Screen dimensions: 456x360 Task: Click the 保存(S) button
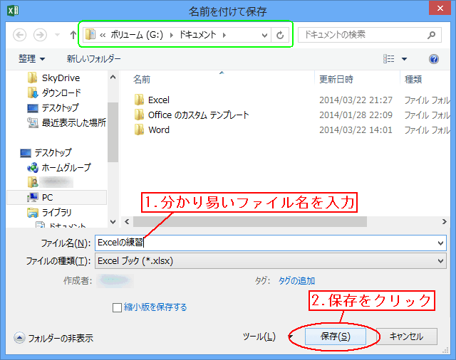coord(335,337)
